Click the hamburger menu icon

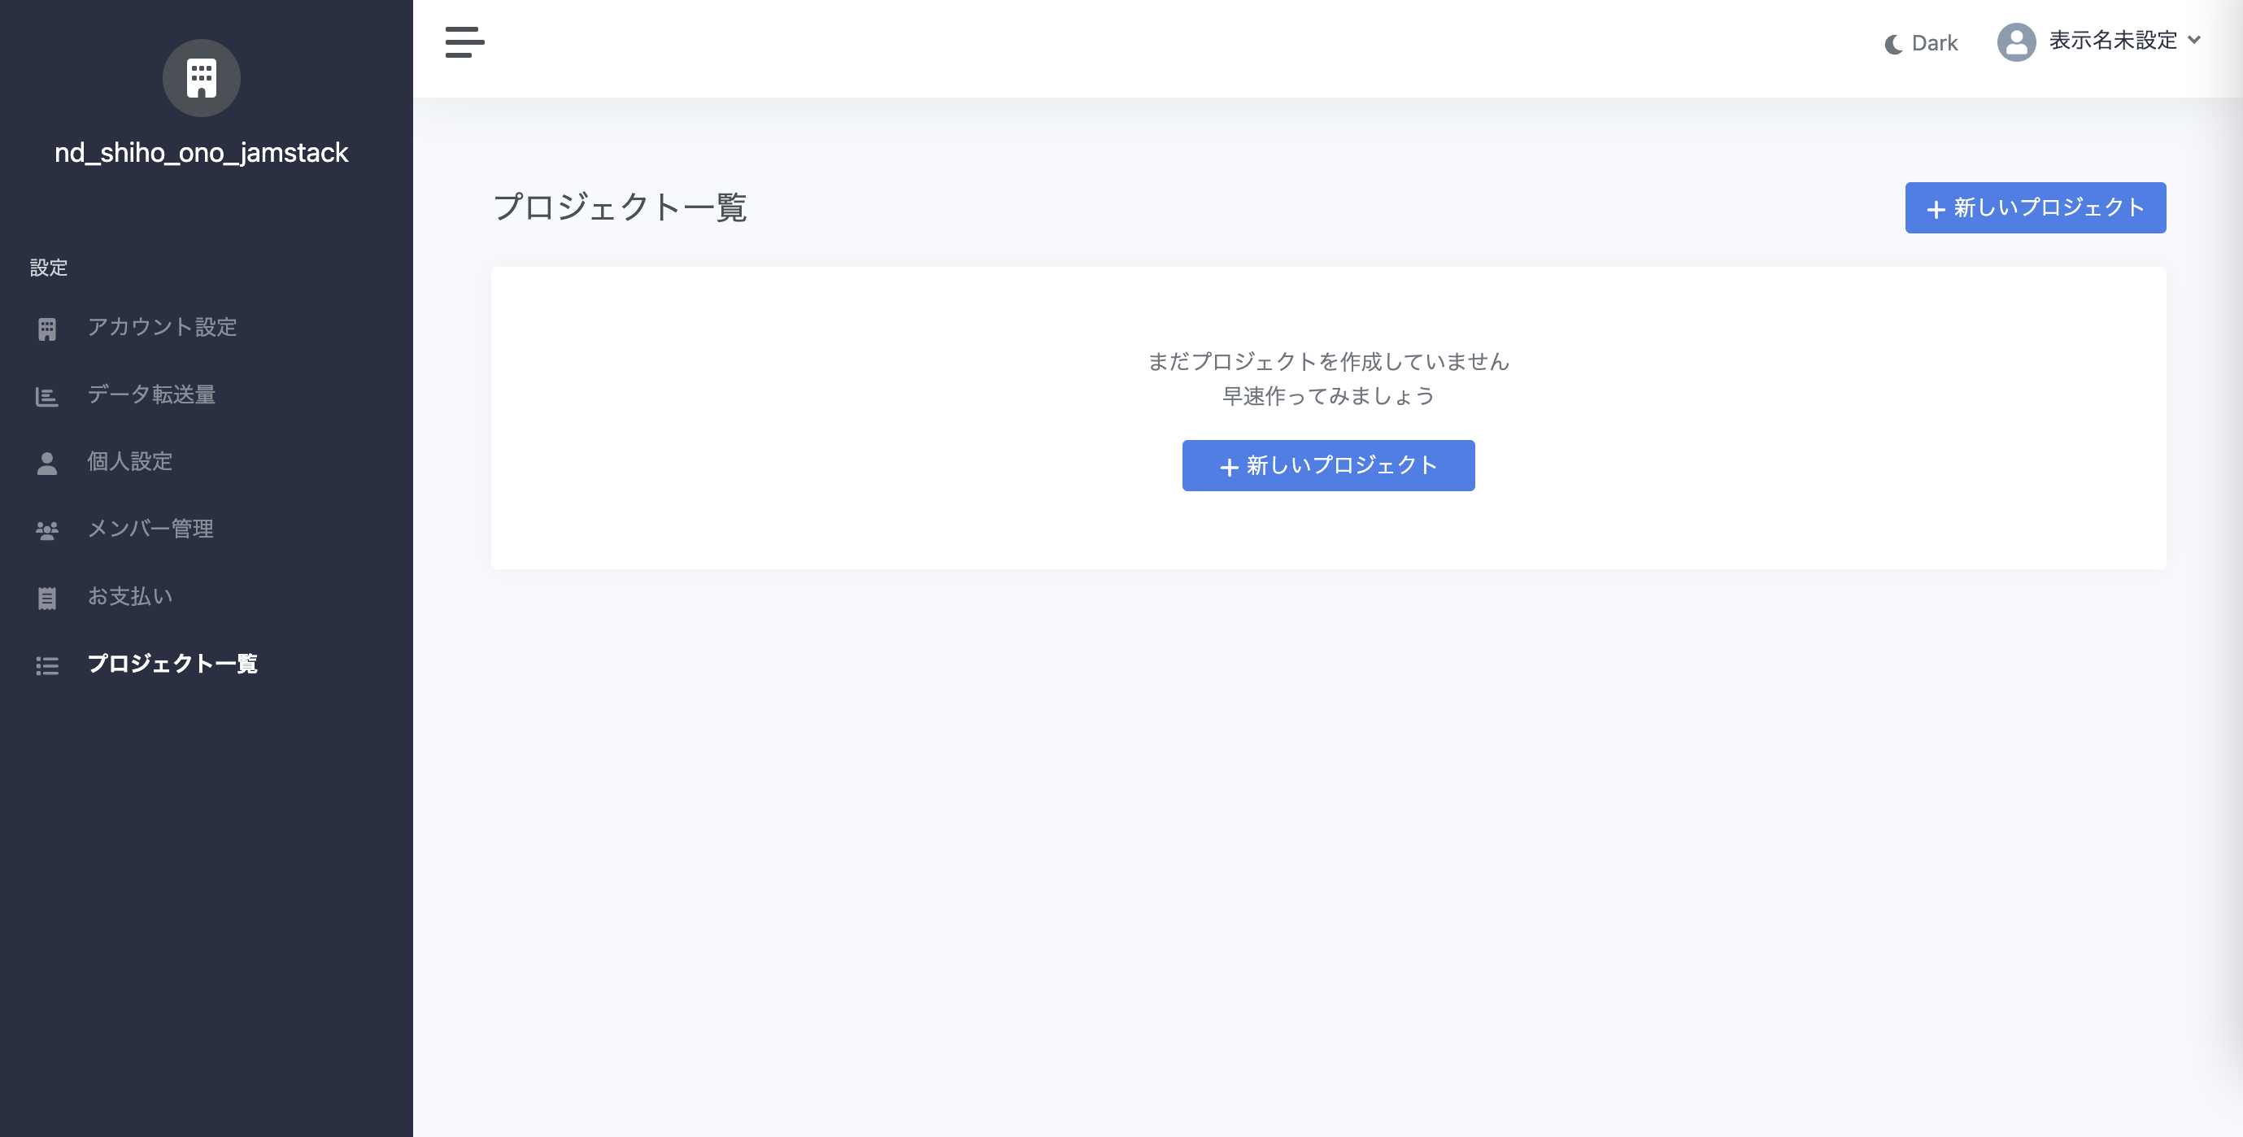click(464, 41)
